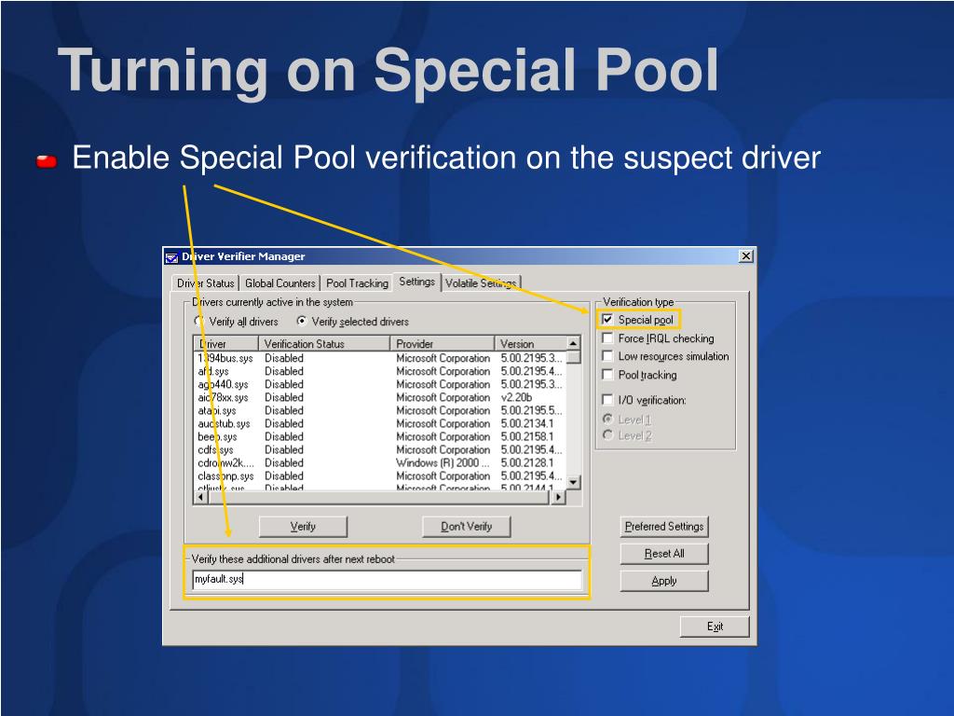
Task: Click the vertical scrollbar thumb of the driver list
Action: (x=573, y=357)
